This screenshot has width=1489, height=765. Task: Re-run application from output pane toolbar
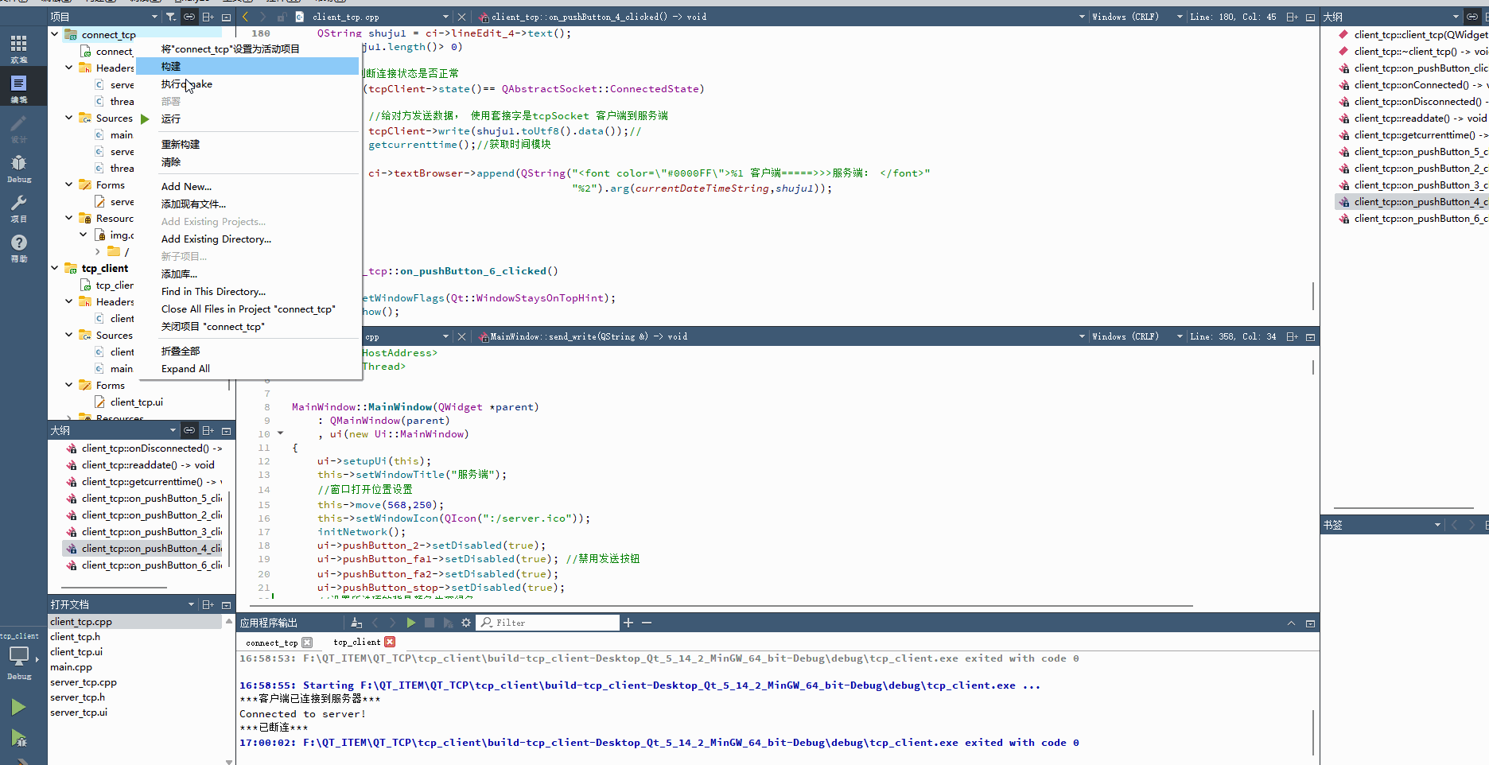click(411, 623)
